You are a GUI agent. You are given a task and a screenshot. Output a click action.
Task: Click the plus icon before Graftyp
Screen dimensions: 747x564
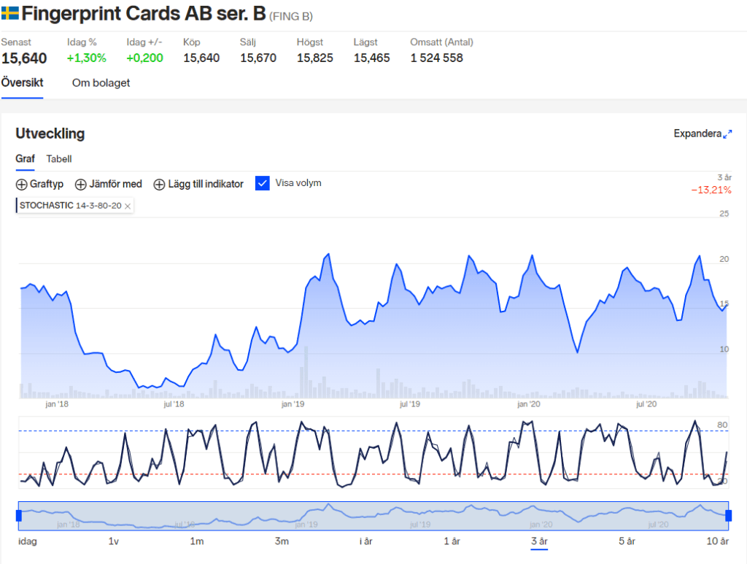point(20,184)
